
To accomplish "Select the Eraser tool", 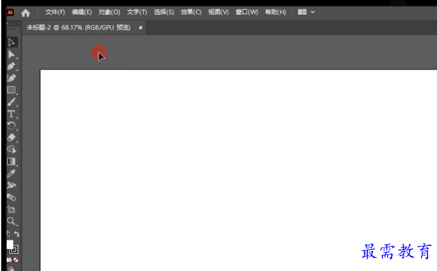I will coord(11,137).
